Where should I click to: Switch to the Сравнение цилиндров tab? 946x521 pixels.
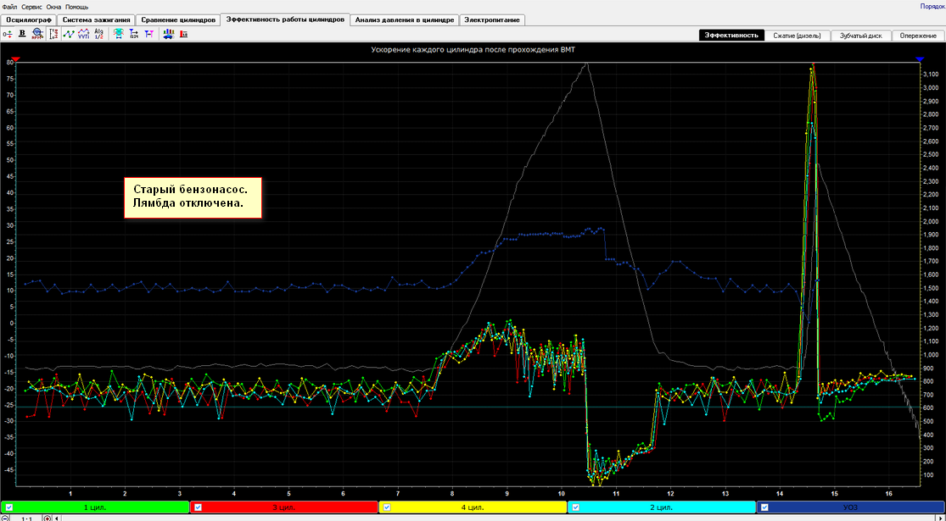(178, 19)
